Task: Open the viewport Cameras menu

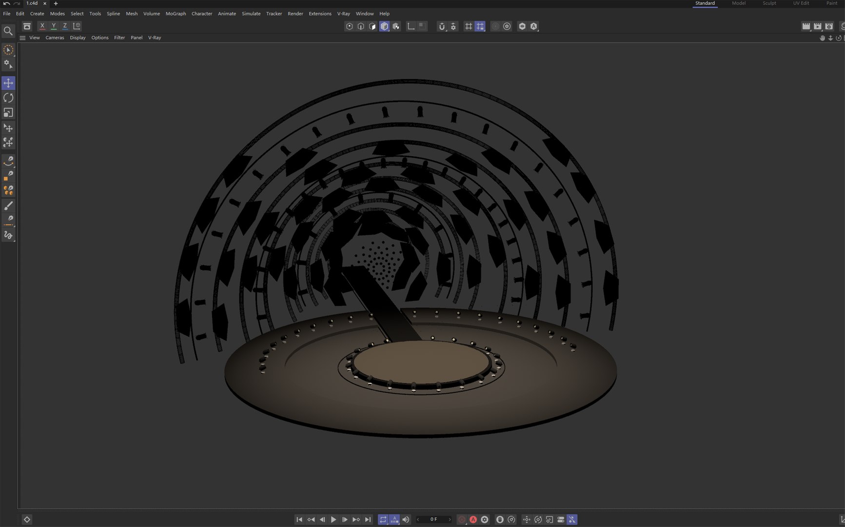Action: [55, 38]
